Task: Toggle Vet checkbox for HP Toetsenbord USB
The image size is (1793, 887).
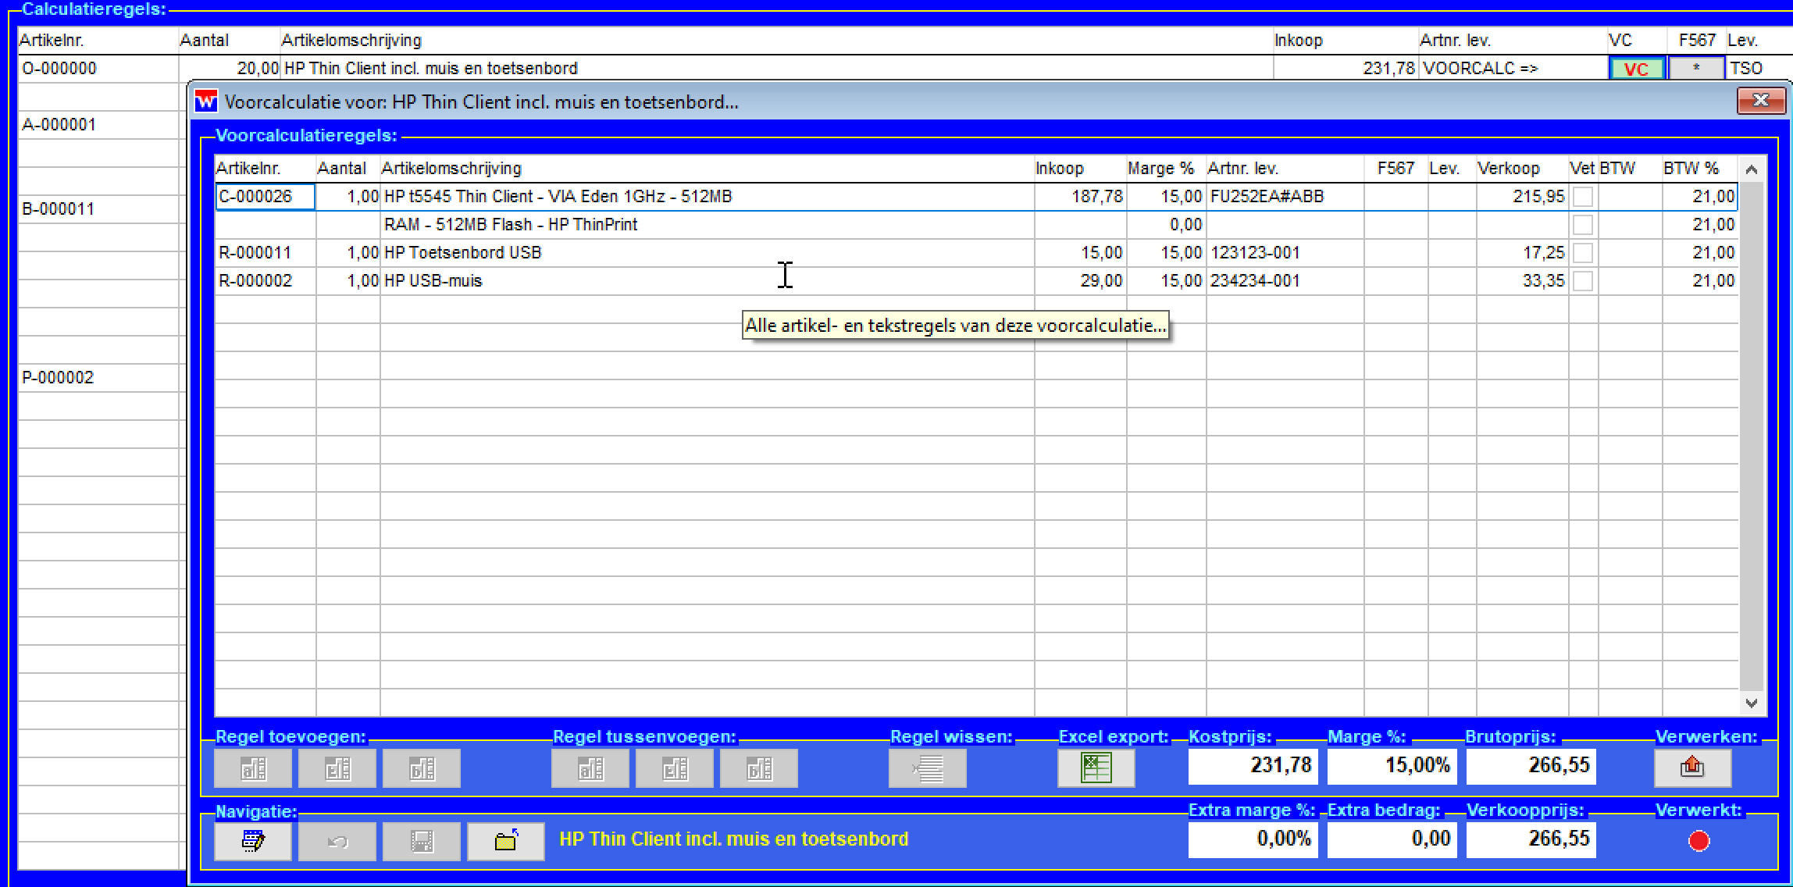Action: (1583, 253)
